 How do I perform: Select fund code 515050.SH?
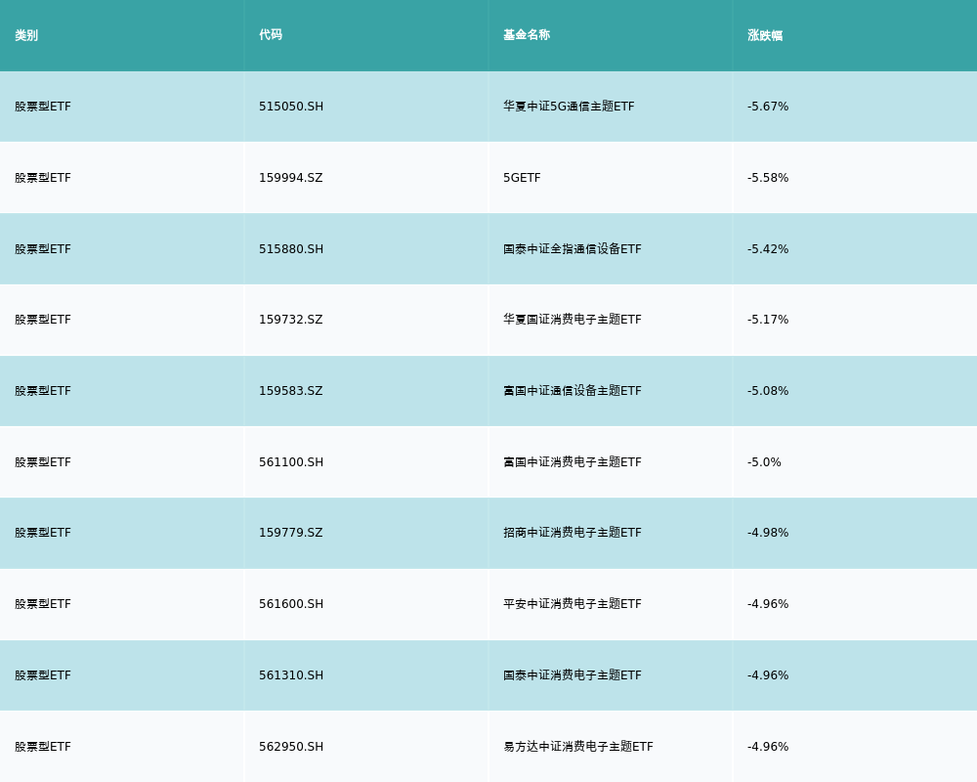(291, 107)
